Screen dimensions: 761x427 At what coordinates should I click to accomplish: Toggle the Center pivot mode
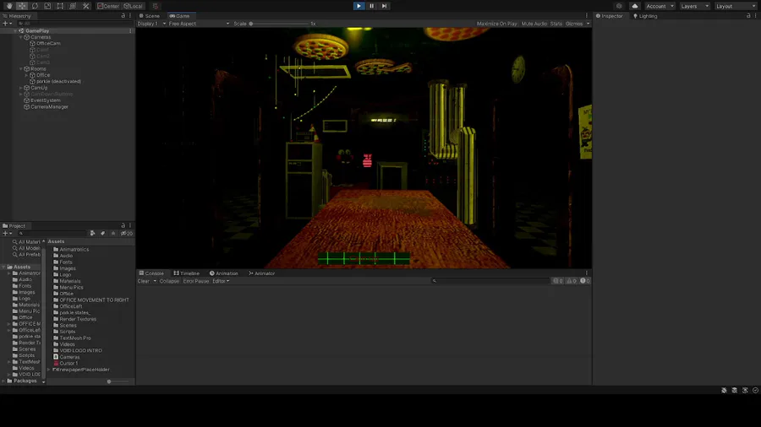tap(107, 6)
